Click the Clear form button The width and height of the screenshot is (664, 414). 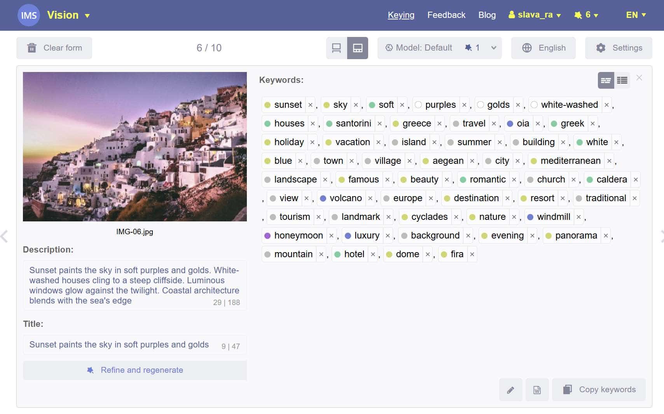pos(54,48)
